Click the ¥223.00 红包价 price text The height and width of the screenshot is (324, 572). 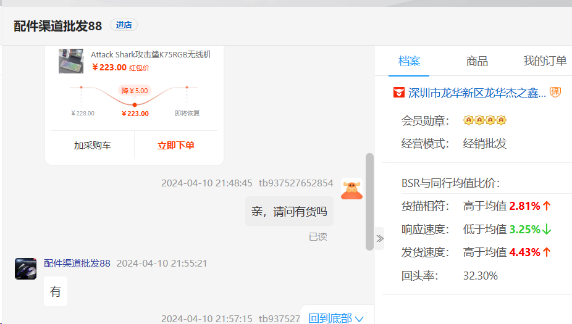click(120, 67)
